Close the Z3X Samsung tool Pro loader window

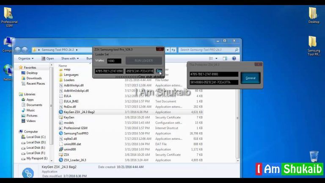tap(160, 49)
